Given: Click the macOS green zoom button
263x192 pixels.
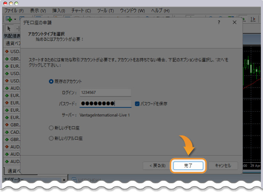Looking at the screenshot, I should 16,3.
